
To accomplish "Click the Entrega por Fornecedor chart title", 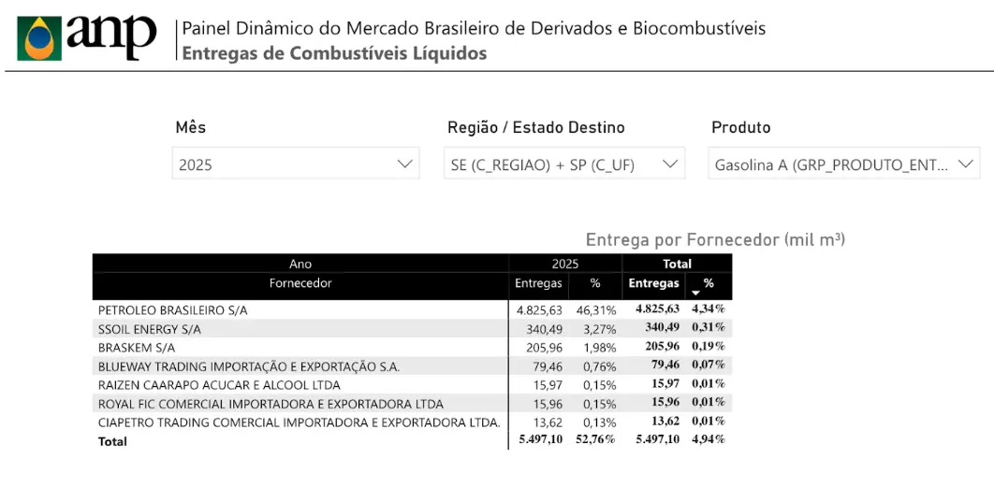I will pyautogui.click(x=715, y=240).
